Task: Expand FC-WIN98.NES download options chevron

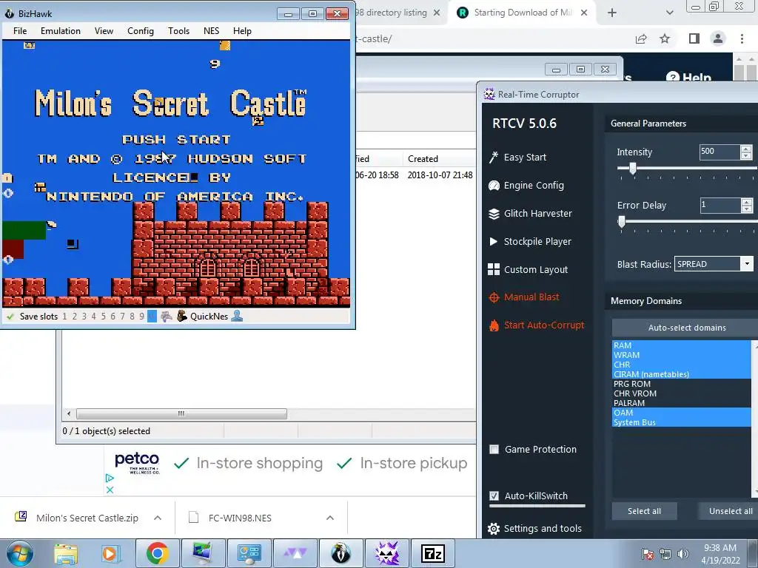Action: (330, 518)
